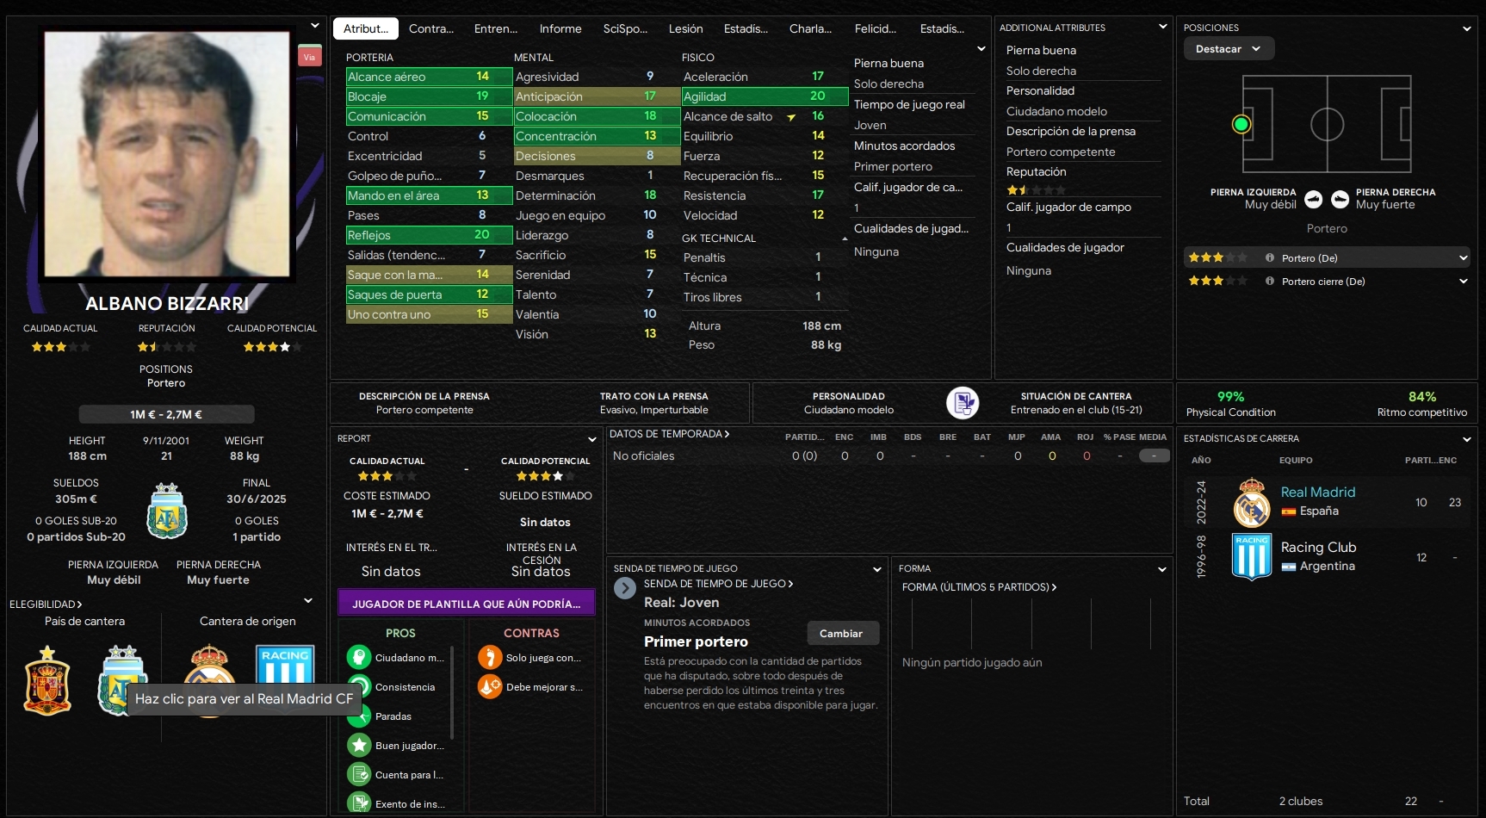Click the Racing badge under Cantera de origen
The height and width of the screenshot is (818, 1486).
pos(285,665)
